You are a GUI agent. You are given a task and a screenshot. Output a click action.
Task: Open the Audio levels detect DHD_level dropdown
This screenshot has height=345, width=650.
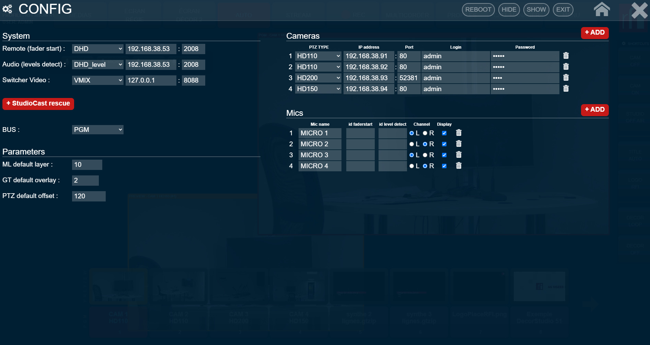tap(97, 64)
